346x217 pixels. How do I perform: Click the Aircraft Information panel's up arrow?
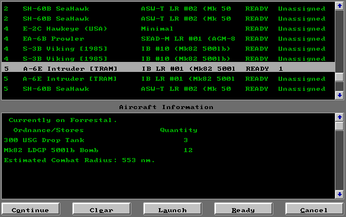point(339,117)
